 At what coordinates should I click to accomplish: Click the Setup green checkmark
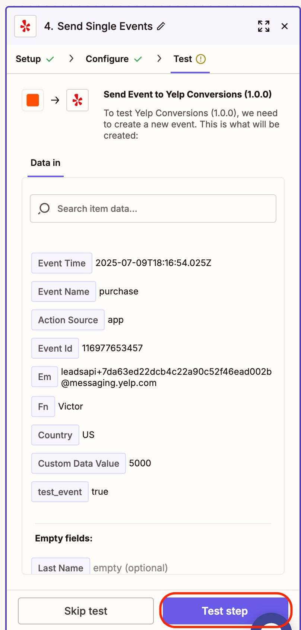pos(50,59)
